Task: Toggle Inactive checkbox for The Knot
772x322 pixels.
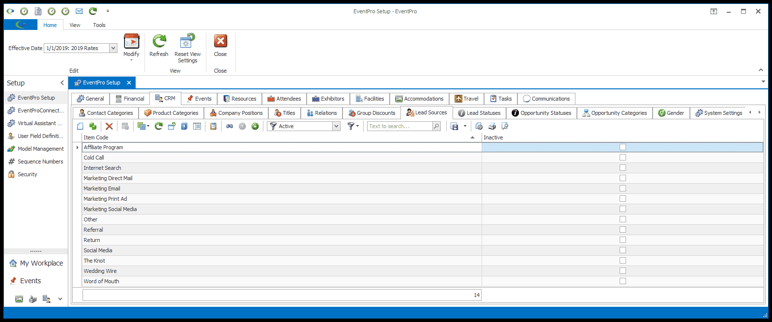Action: (623, 261)
